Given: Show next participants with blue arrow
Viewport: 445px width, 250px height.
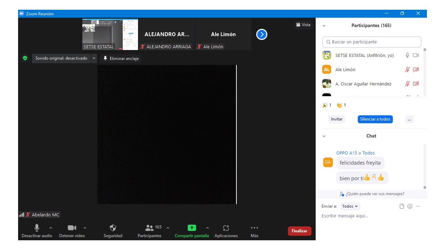Looking at the screenshot, I should click(262, 34).
